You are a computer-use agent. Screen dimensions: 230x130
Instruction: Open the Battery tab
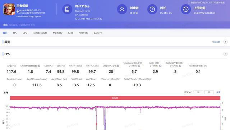pos(98,33)
